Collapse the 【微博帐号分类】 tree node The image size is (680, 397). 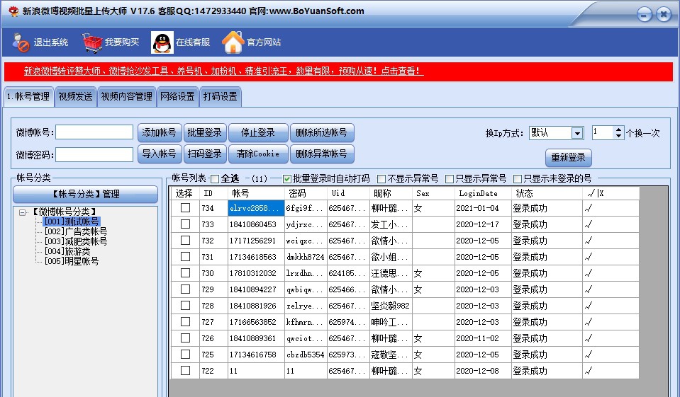pyautogui.click(x=22, y=212)
